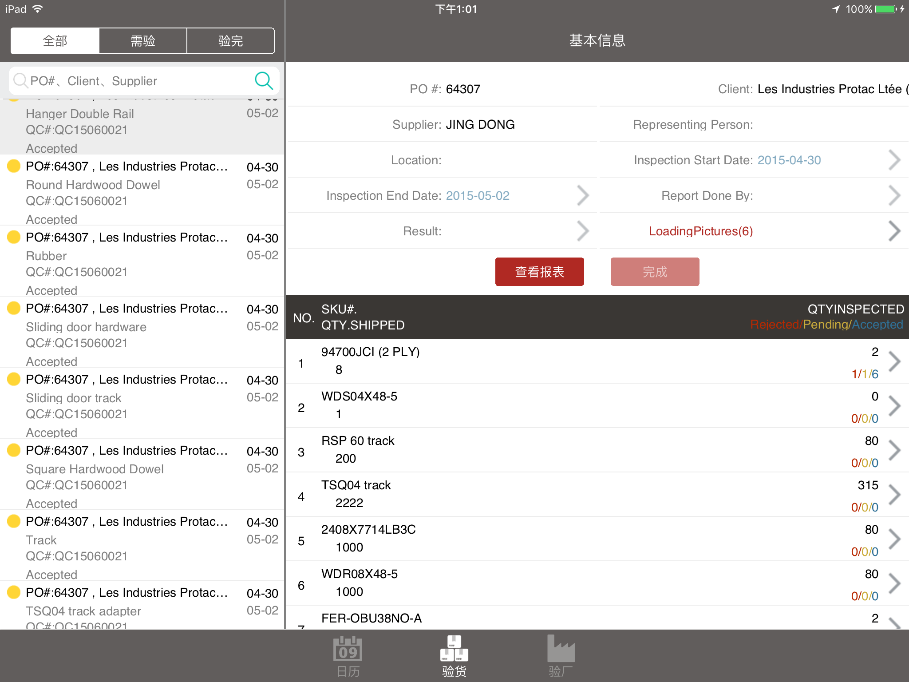Open the 验厂 factory audit icon
Screen dimensions: 909x682
click(x=561, y=649)
